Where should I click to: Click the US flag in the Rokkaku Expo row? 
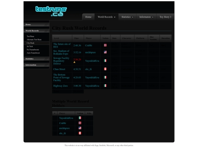tap(105, 52)
